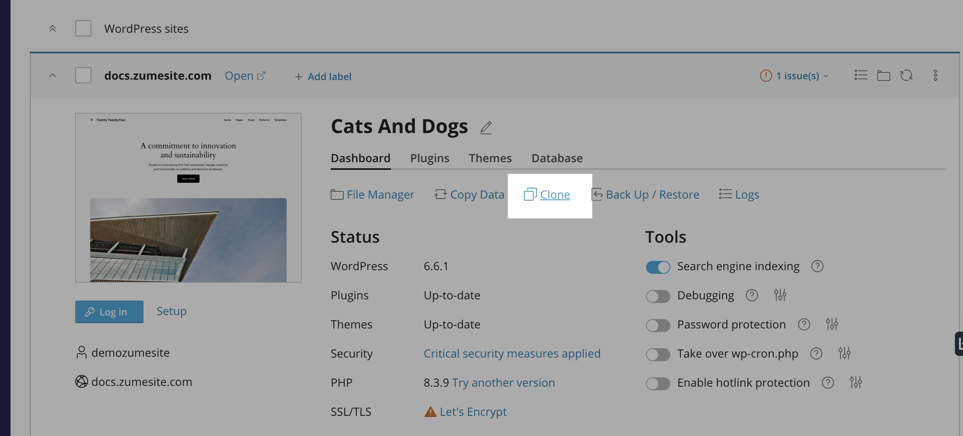Disable Search engine indexing toggle

tap(658, 267)
